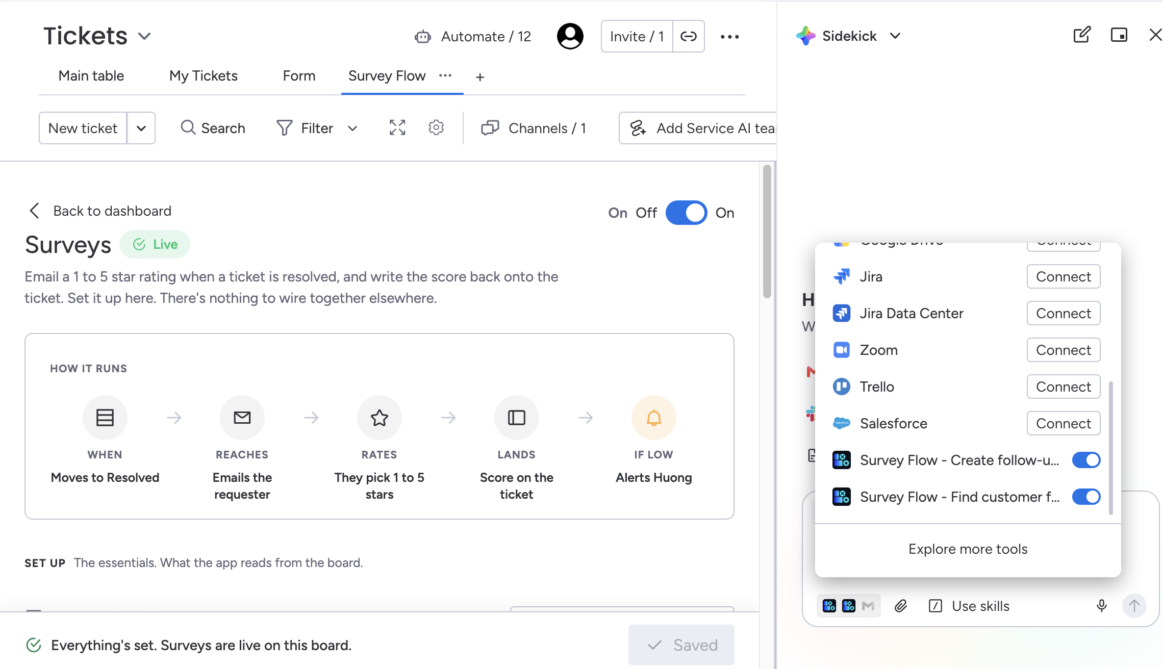The image size is (1163, 669).
Task: Switch to the Main table tab
Action: click(91, 76)
